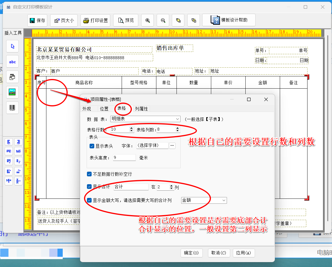
Task: Select the image insert tool
Action: (13, 92)
